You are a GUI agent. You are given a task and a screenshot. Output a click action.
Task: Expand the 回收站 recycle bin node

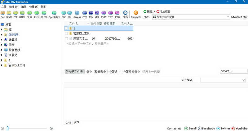point(2,55)
